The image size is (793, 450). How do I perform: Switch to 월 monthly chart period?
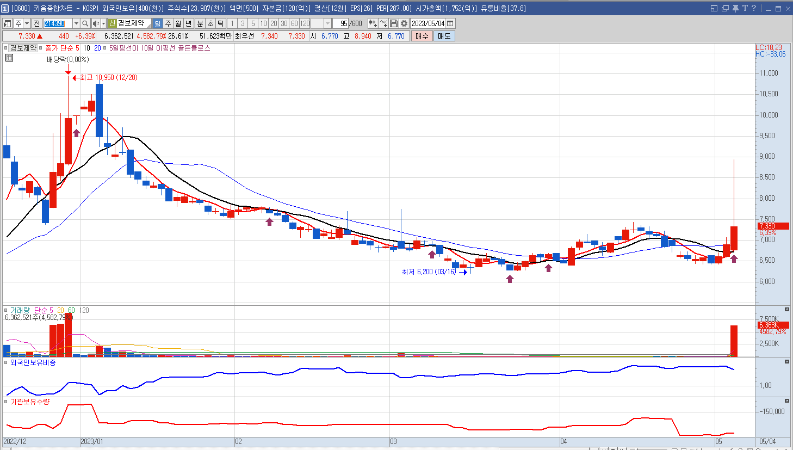click(178, 23)
